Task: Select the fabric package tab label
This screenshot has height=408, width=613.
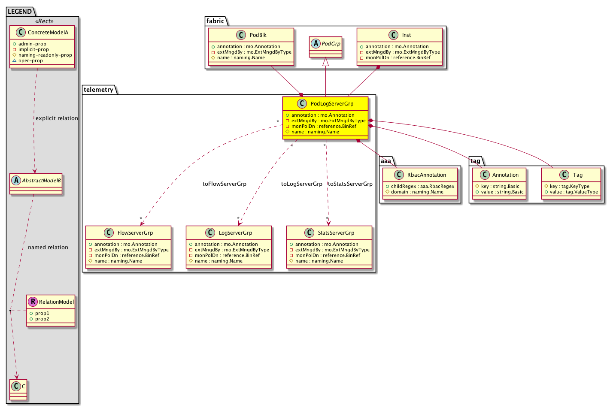Action: (x=215, y=21)
